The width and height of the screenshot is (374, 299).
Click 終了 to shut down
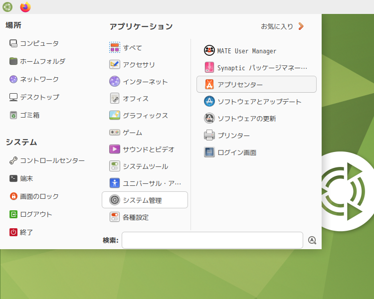(x=21, y=232)
